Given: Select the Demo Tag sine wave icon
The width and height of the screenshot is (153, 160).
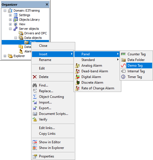Looking at the screenshot, I should point(123,66).
